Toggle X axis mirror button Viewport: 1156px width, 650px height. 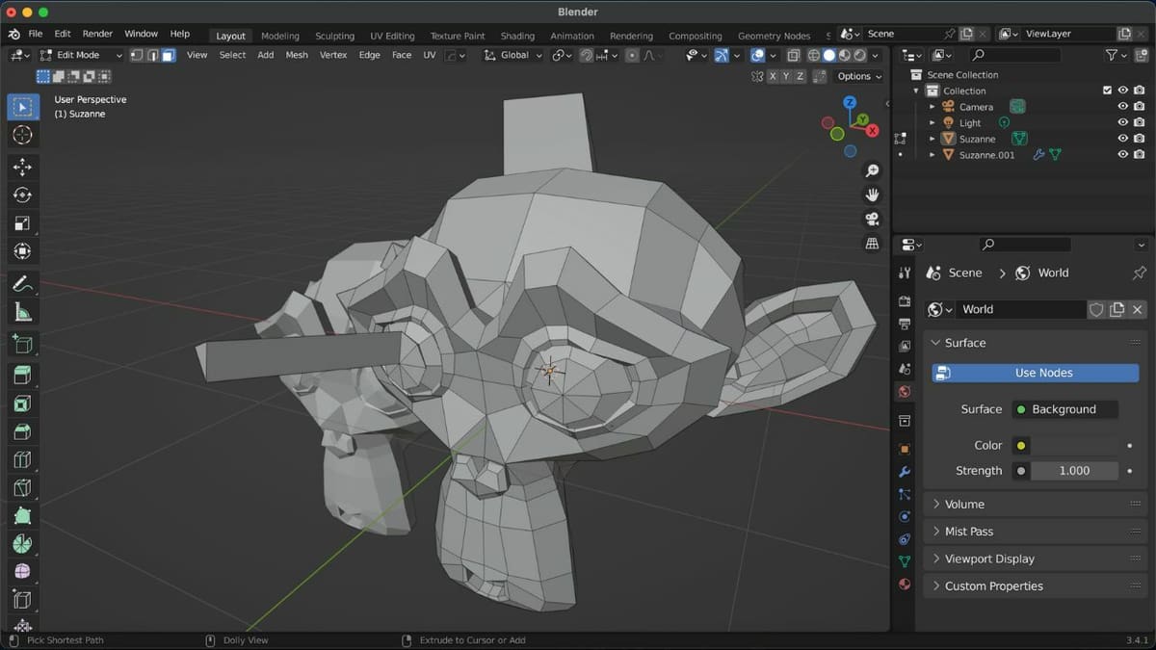click(x=773, y=76)
